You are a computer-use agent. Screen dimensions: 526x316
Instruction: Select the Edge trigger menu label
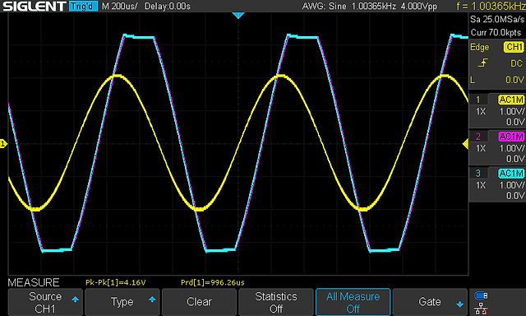[x=479, y=47]
